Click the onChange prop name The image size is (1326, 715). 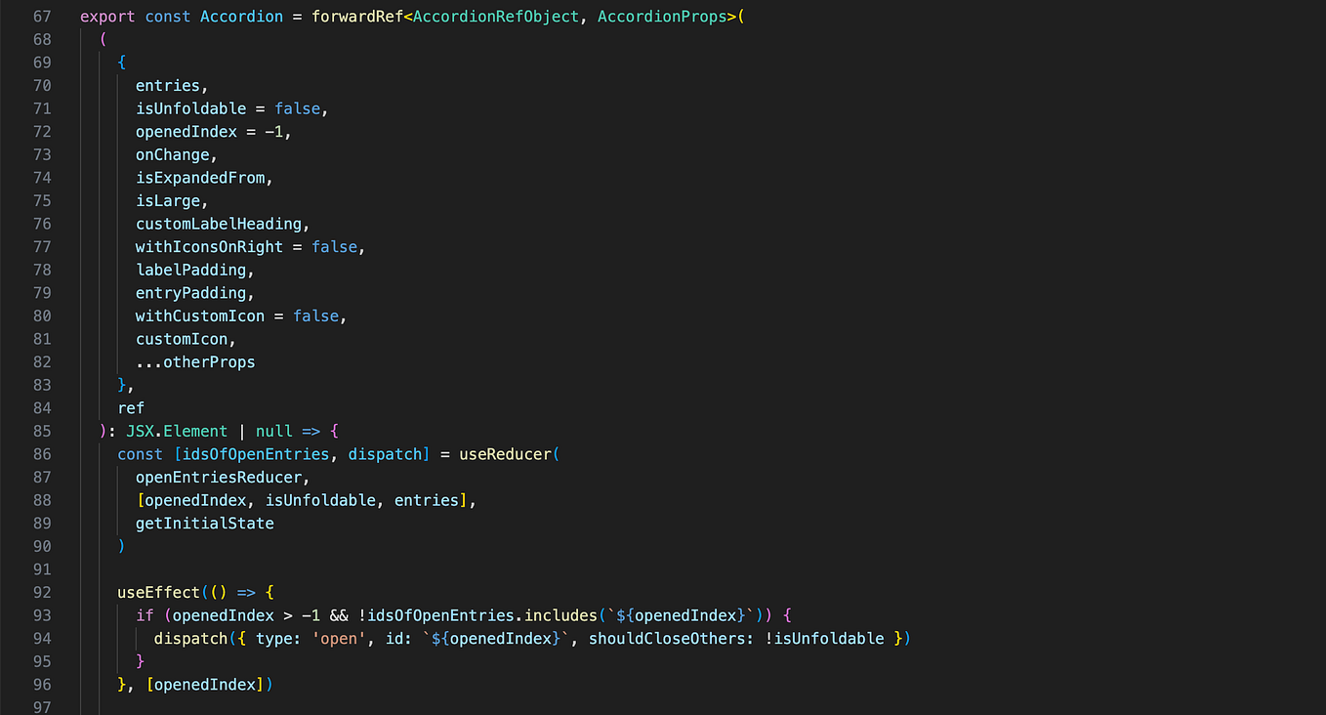coord(172,154)
